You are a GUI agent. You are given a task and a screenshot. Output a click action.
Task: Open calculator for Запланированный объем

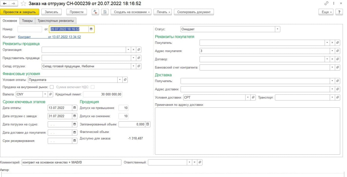[x=148, y=124]
